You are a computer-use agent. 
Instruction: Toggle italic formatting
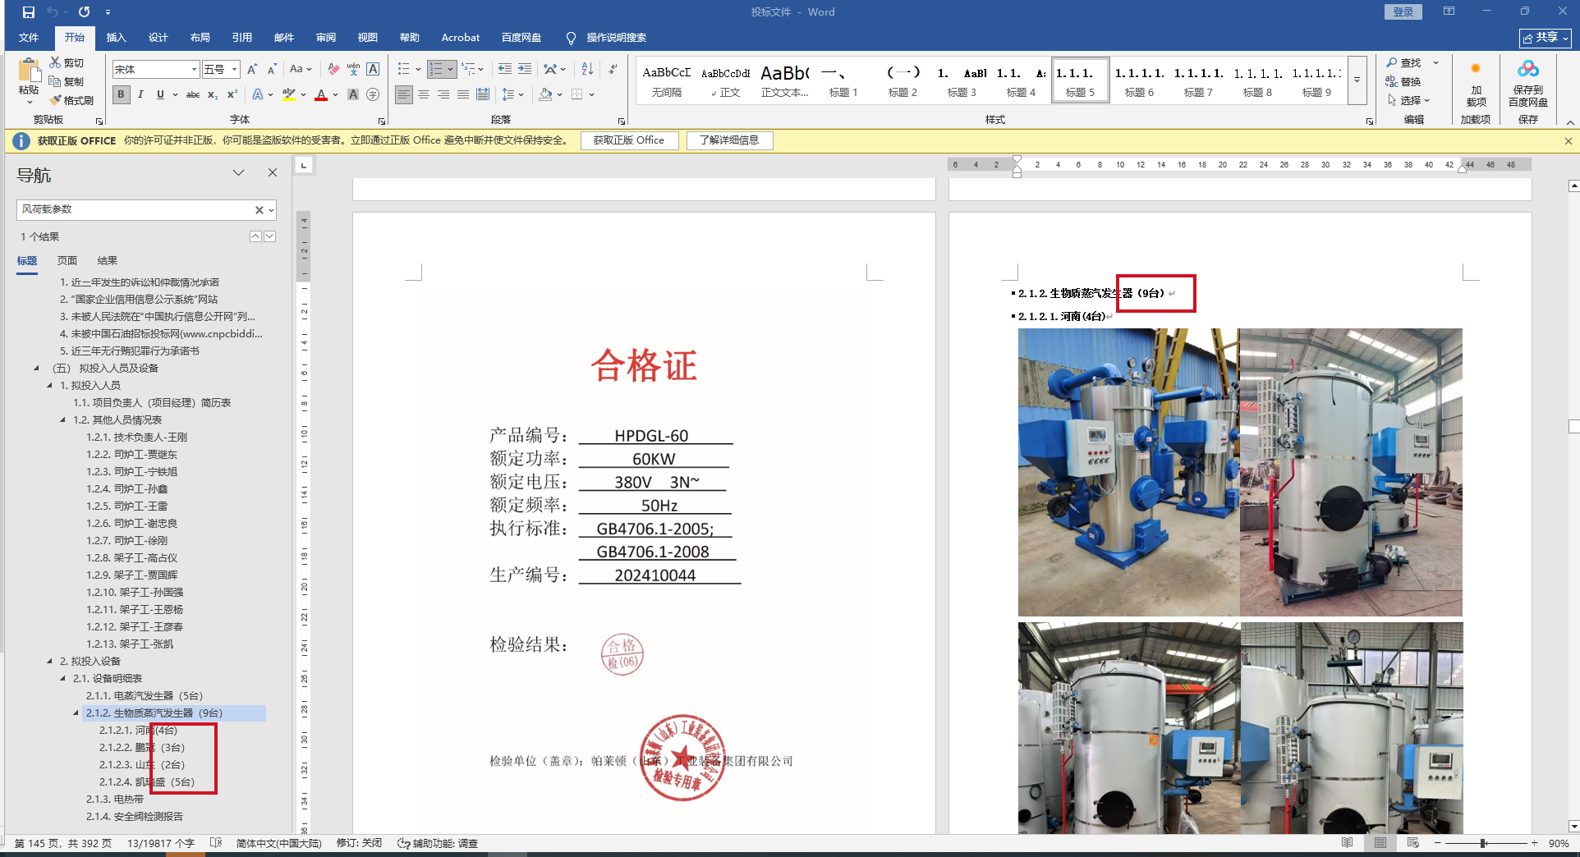[x=140, y=94]
